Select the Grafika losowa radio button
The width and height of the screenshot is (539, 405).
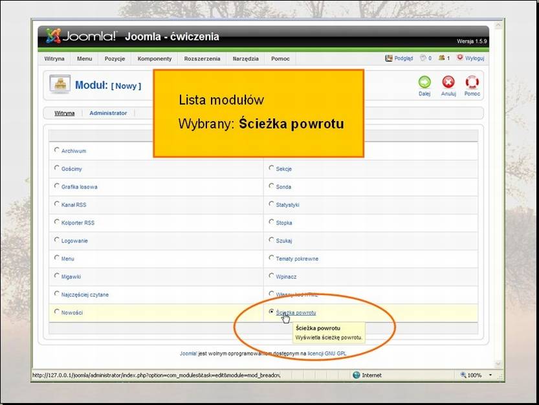click(x=57, y=186)
